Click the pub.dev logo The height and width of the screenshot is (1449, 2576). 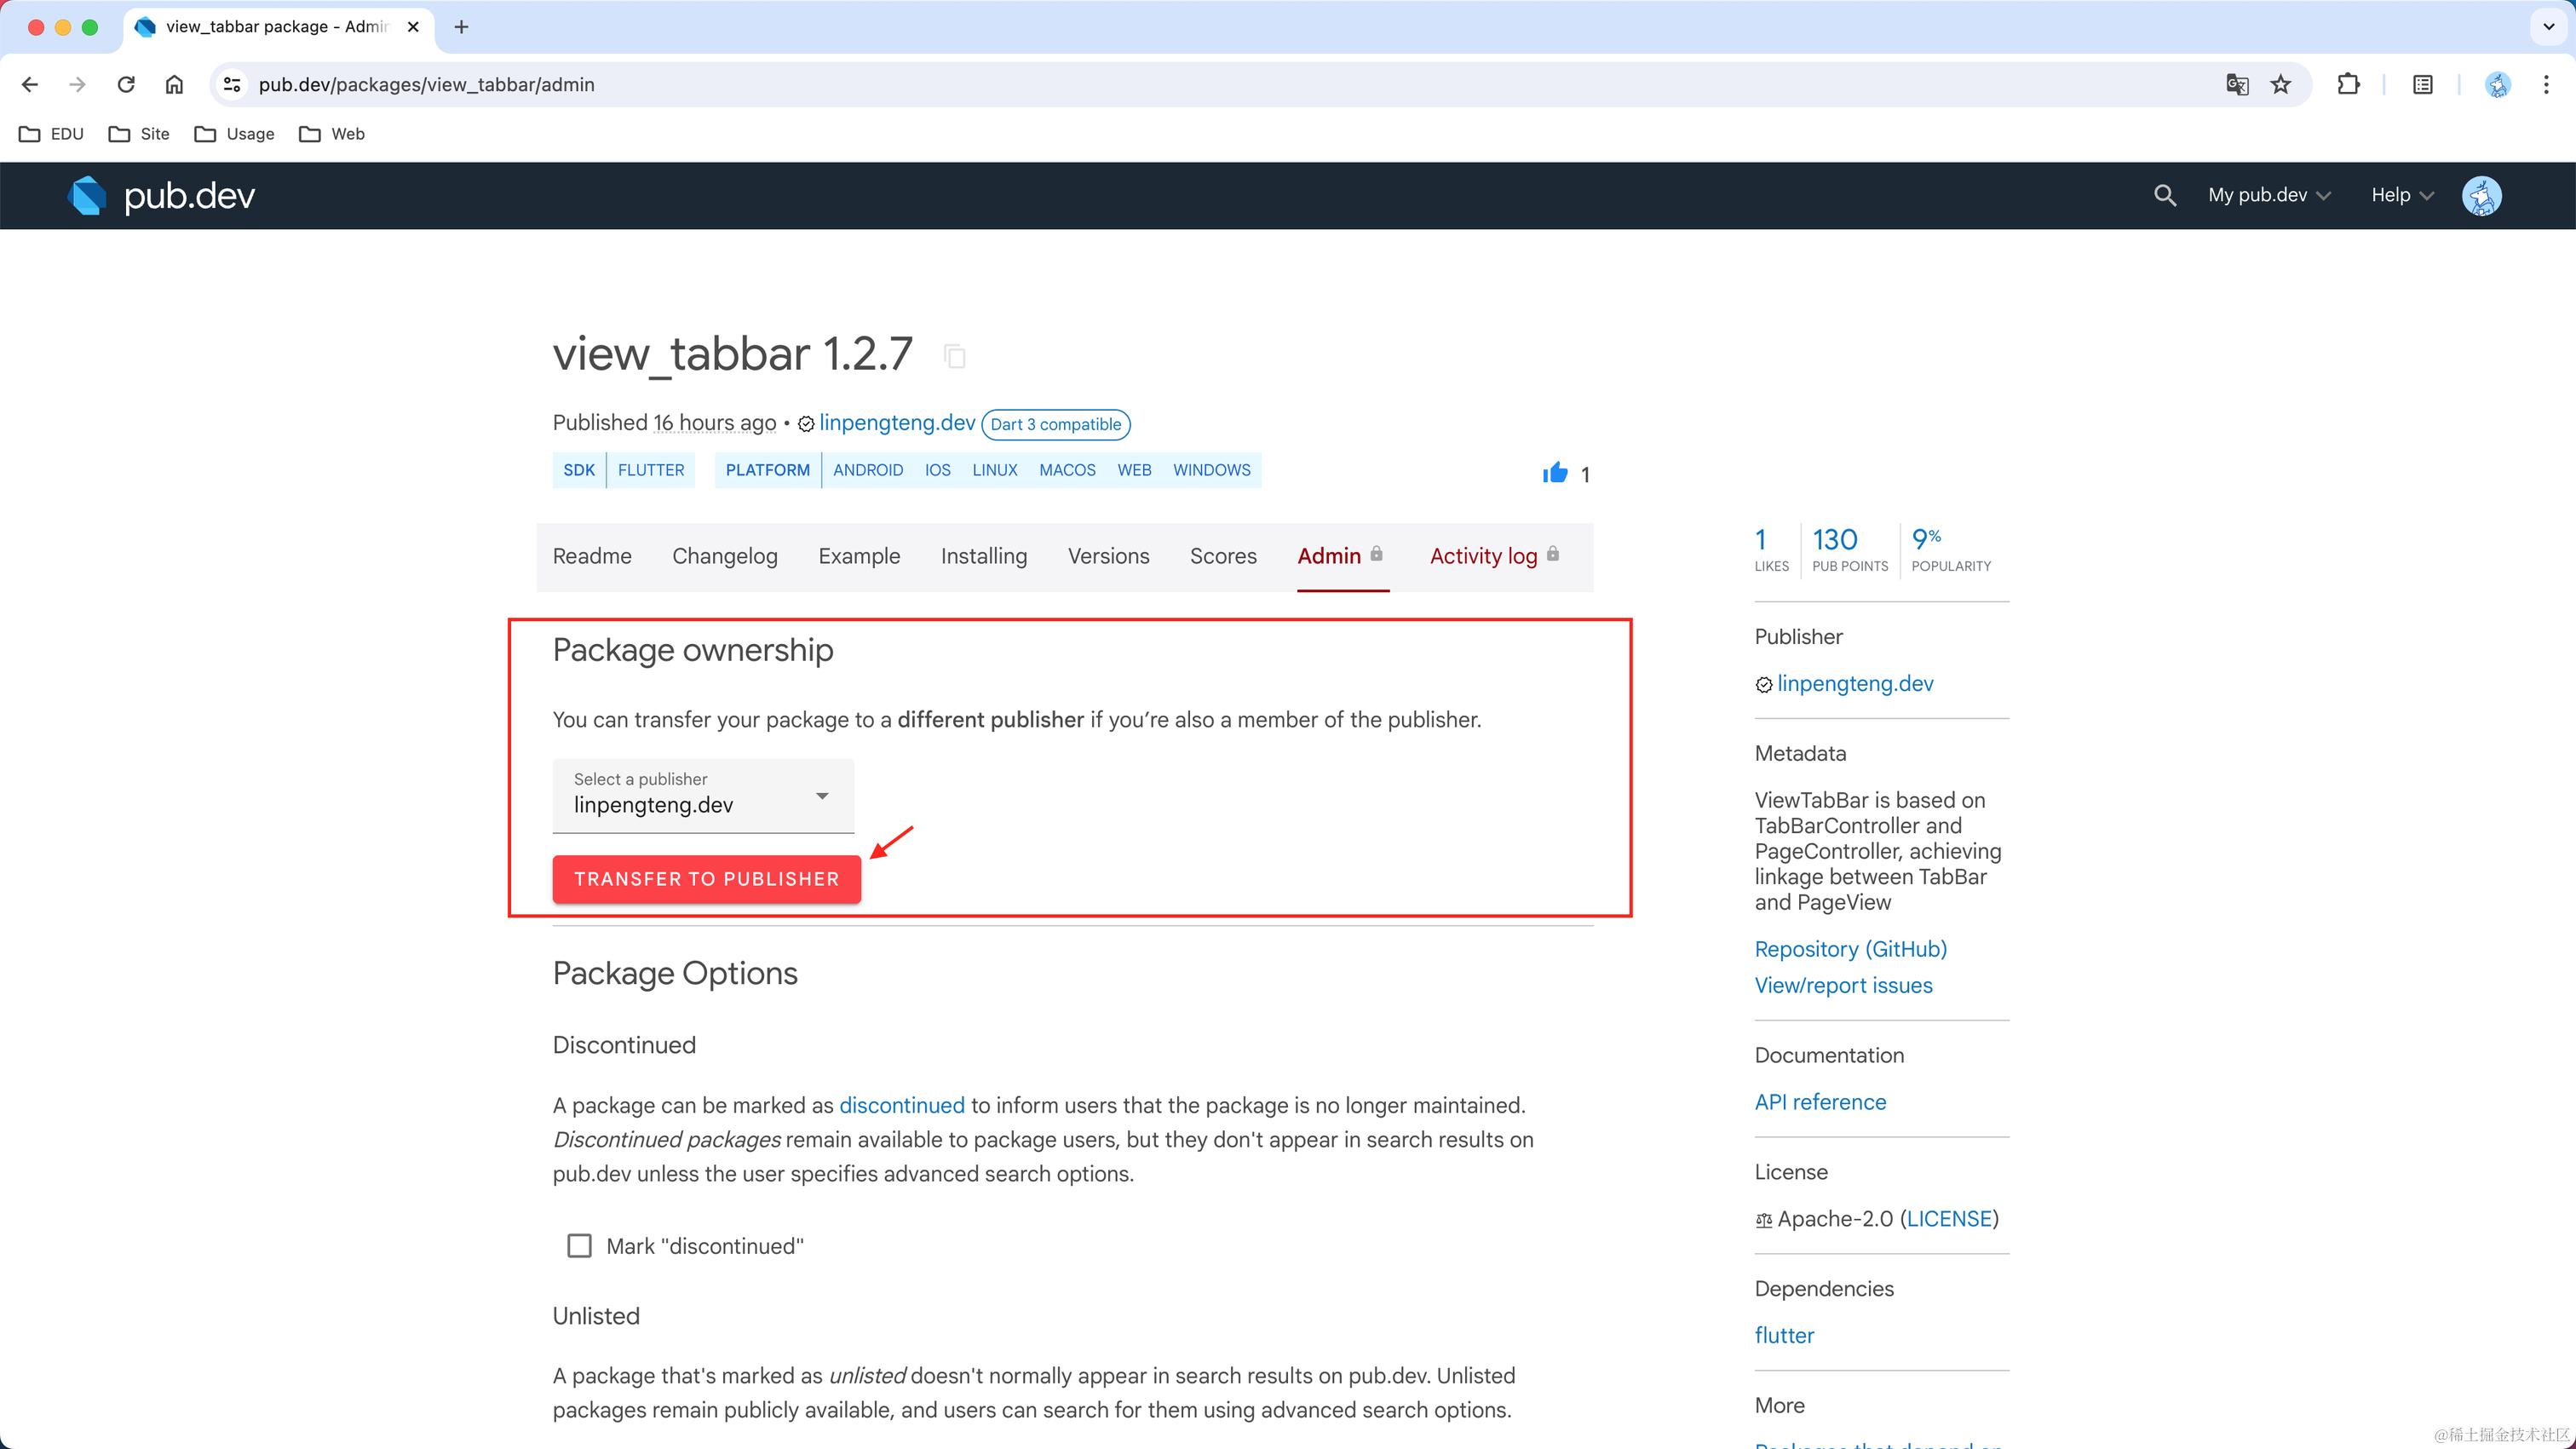(x=161, y=196)
